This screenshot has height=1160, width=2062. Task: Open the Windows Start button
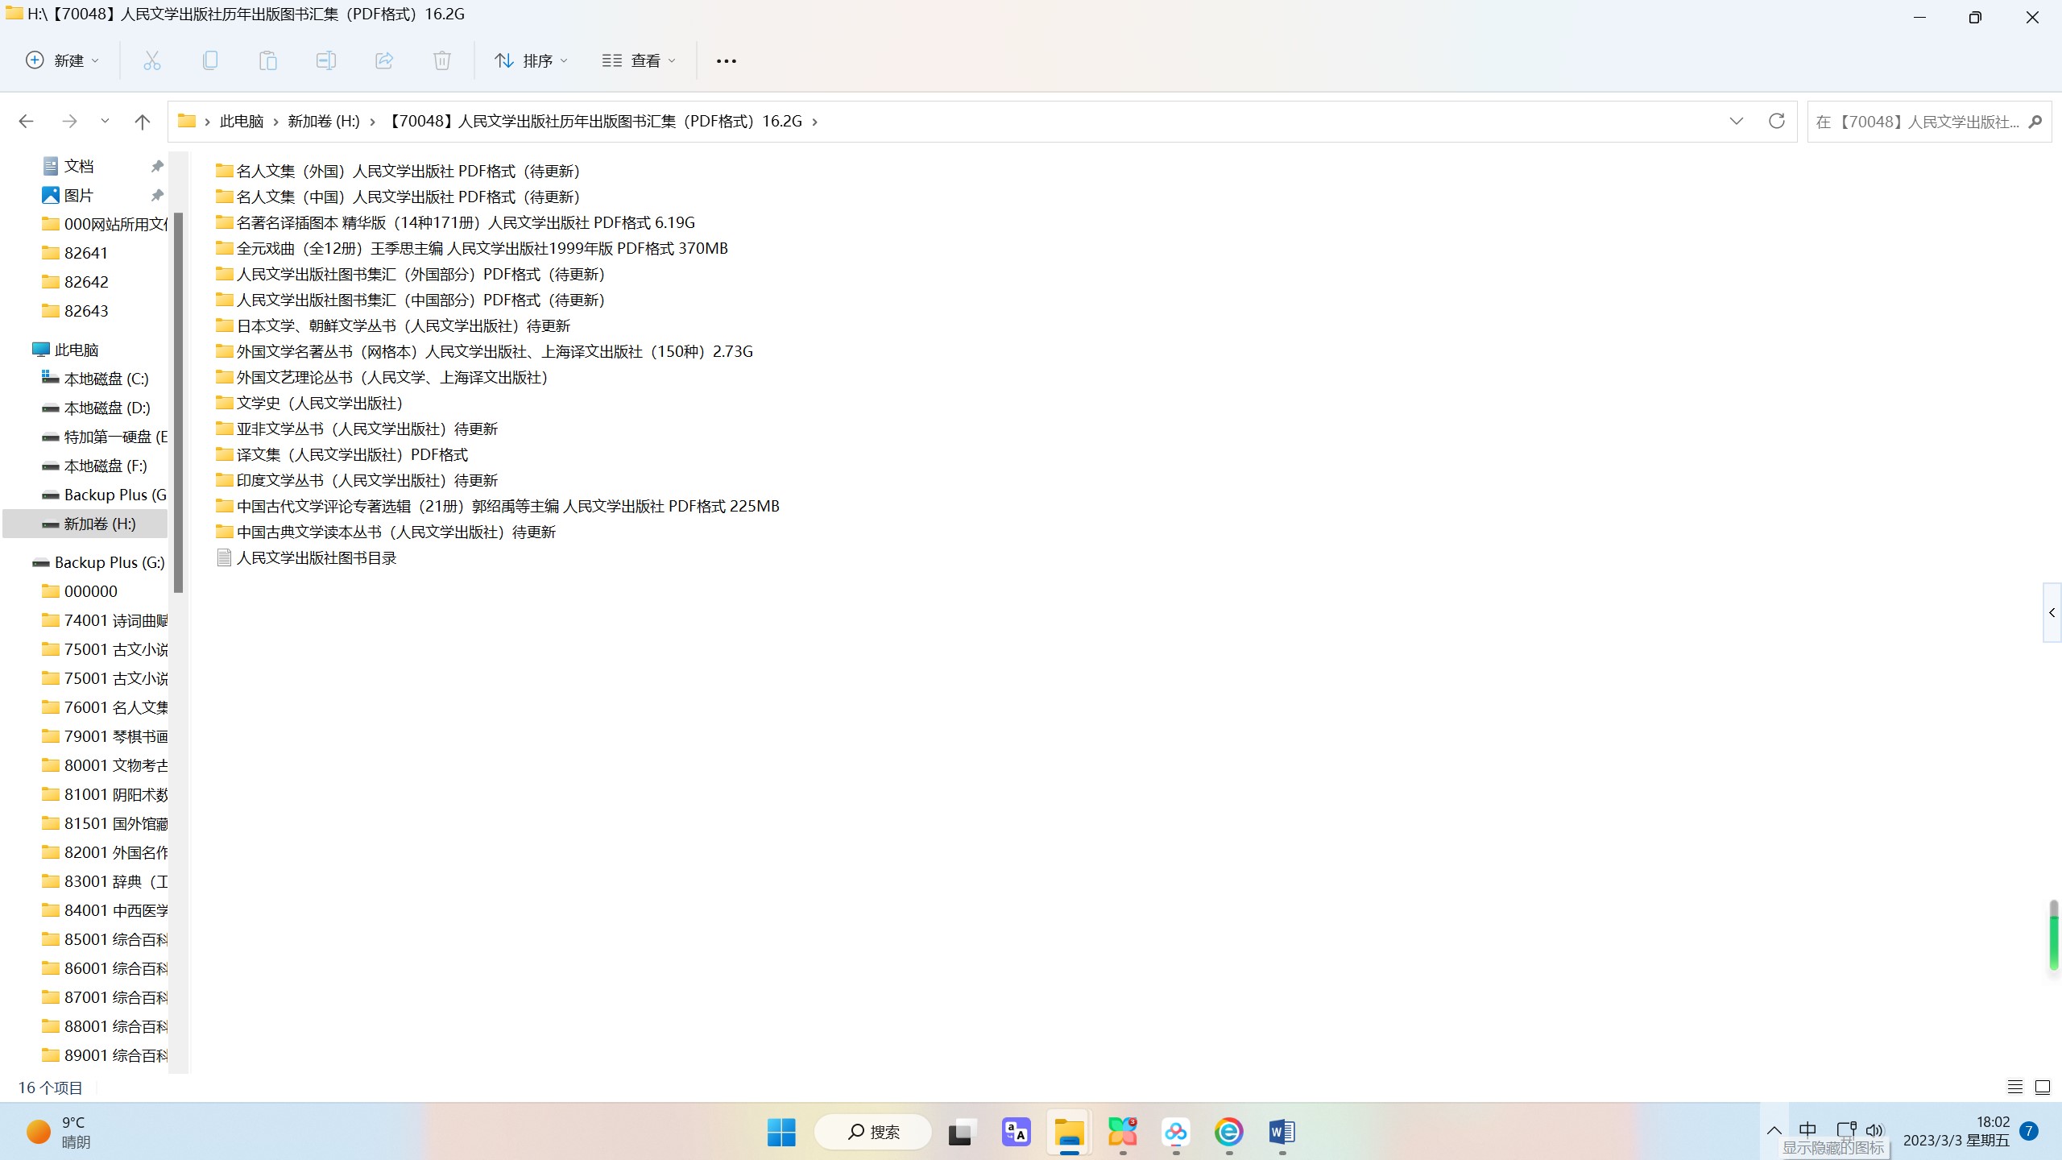tap(781, 1132)
